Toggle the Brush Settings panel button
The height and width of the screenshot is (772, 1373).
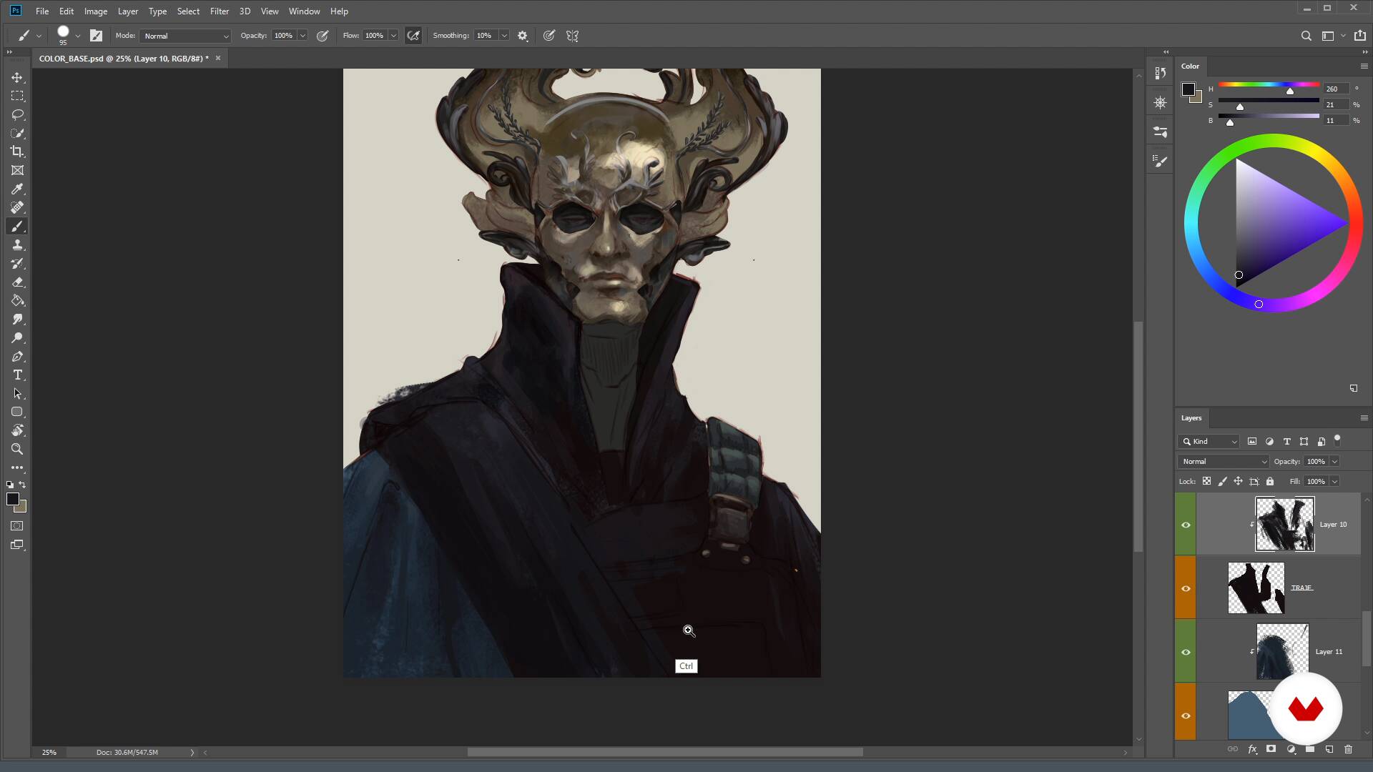96,36
